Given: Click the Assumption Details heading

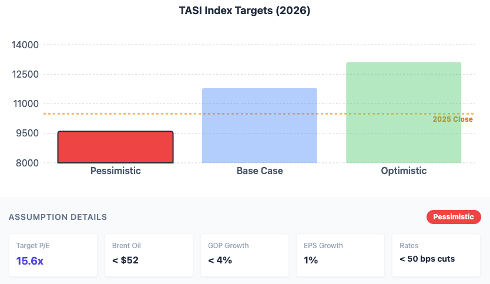Looking at the screenshot, I should pos(58,217).
